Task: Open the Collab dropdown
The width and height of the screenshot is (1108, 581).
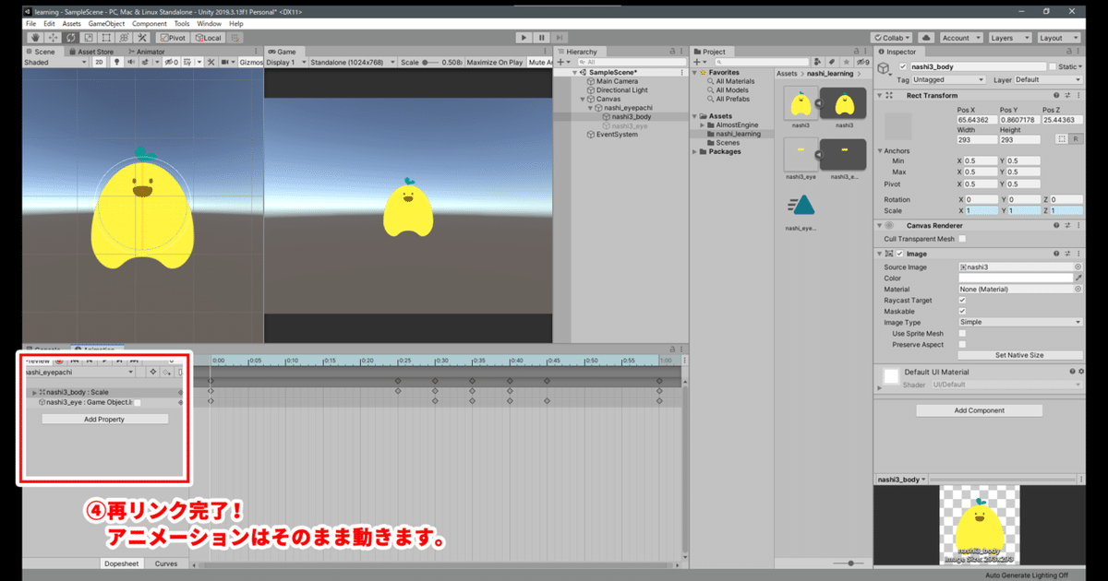Action: [x=893, y=38]
